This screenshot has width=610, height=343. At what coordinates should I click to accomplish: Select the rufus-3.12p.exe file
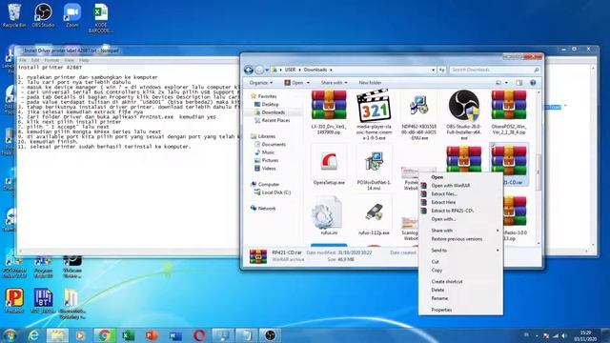pos(374,216)
